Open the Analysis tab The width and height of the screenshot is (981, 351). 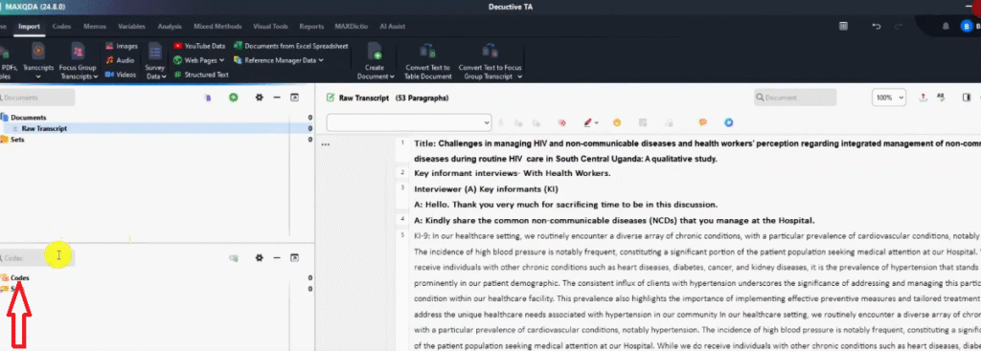[x=170, y=26]
